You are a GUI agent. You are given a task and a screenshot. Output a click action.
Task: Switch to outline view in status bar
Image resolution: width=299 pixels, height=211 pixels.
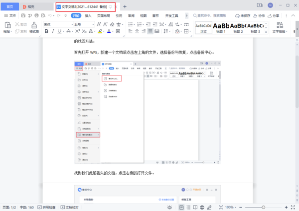point(188,208)
